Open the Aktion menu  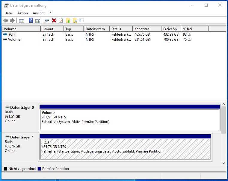click(x=22, y=13)
